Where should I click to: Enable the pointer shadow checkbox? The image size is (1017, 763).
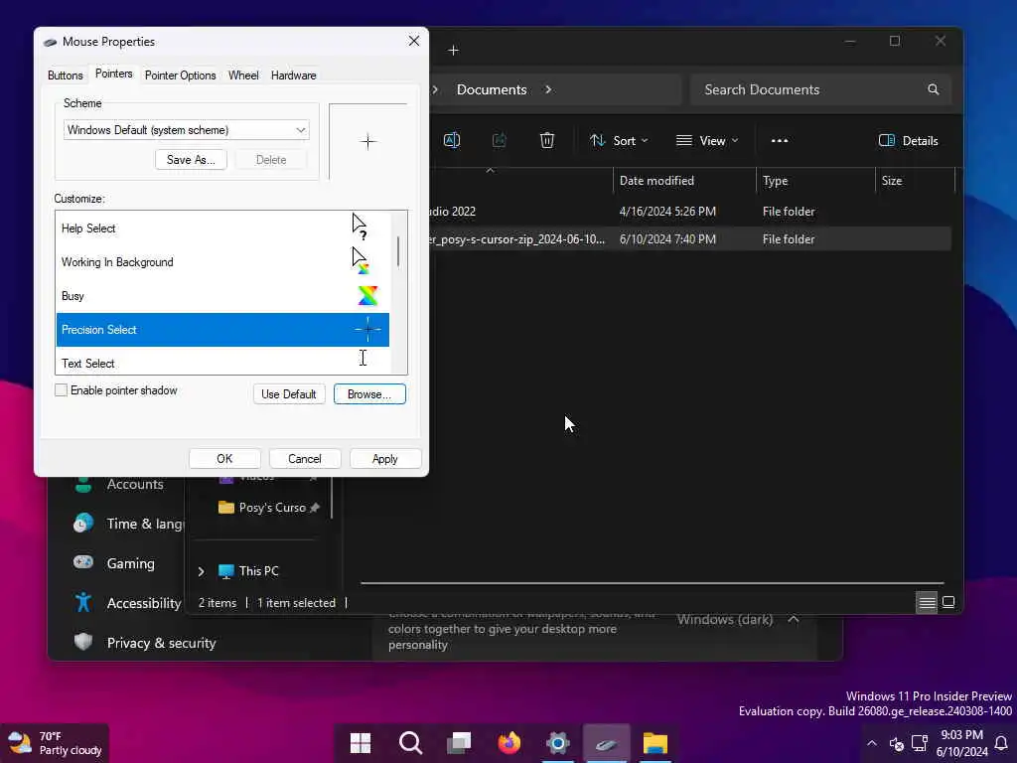(61, 389)
